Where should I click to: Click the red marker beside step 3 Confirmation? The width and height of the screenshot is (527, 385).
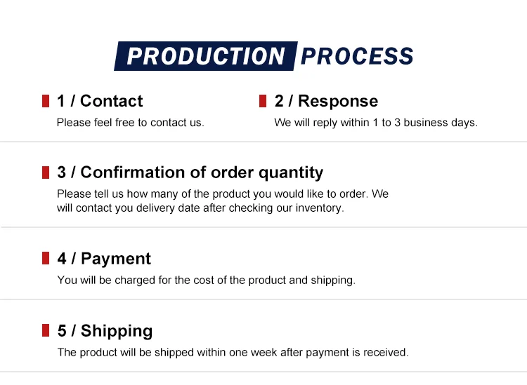click(46, 173)
